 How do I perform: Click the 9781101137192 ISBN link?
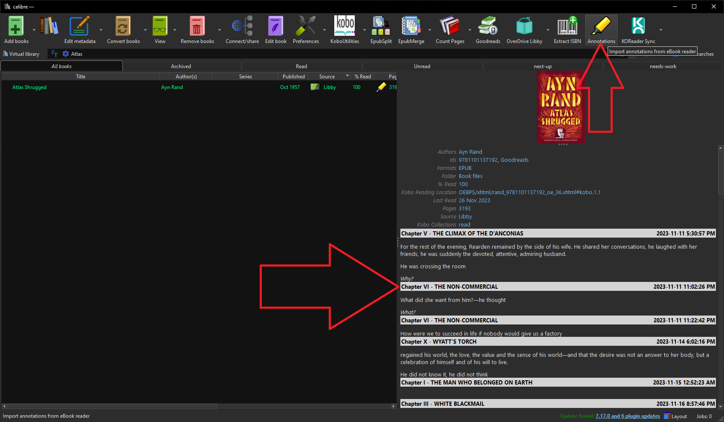[478, 160]
